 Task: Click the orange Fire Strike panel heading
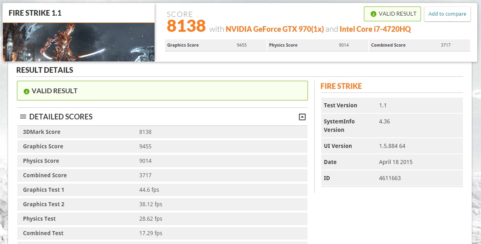tap(341, 86)
